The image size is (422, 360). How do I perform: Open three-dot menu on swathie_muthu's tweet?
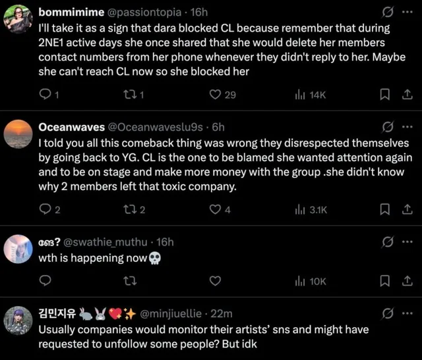407,242
